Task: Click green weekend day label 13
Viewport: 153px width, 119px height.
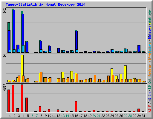Action: coord(63,116)
